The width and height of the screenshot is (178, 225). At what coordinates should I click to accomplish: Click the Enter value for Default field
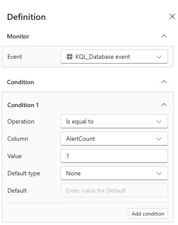coord(114,190)
